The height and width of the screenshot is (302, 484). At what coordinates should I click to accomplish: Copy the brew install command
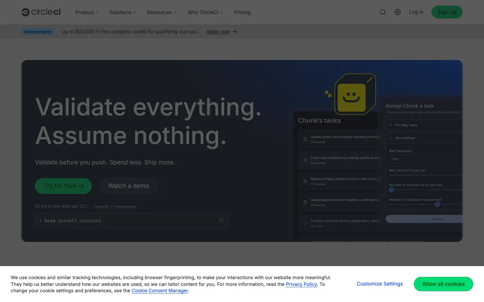coord(221,220)
